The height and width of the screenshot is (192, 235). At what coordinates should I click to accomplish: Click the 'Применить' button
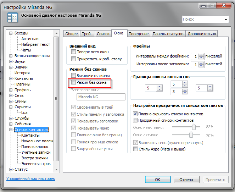(216, 179)
